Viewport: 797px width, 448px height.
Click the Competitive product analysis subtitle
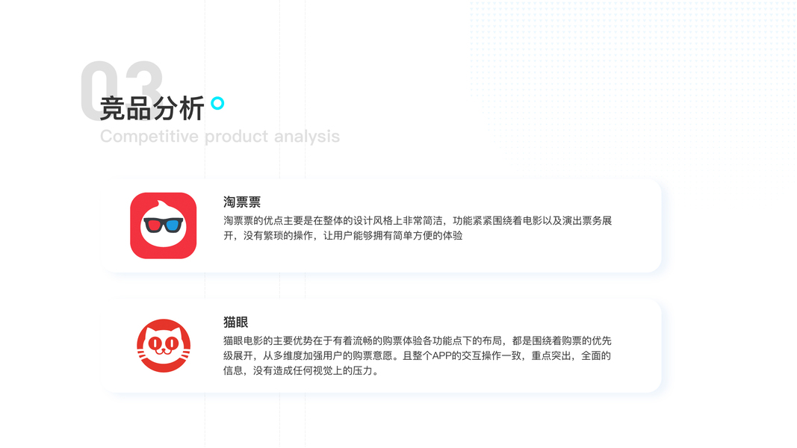220,136
